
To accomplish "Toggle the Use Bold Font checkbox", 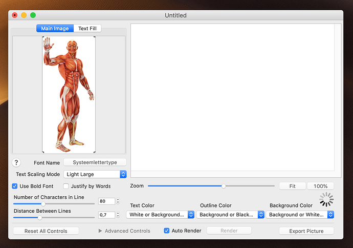I will click(x=15, y=186).
